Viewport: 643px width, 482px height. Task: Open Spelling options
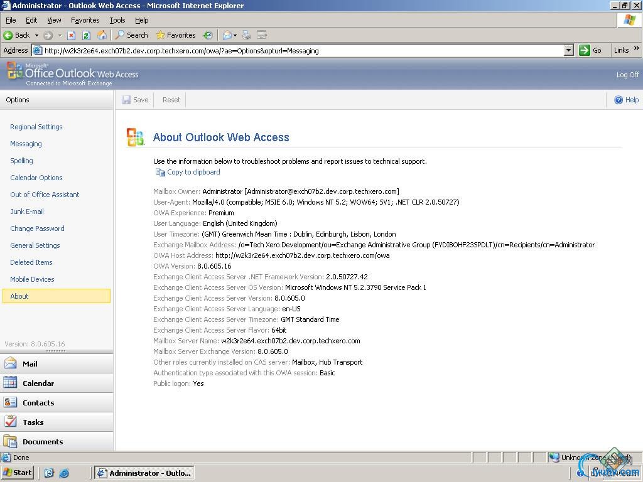[x=21, y=161]
